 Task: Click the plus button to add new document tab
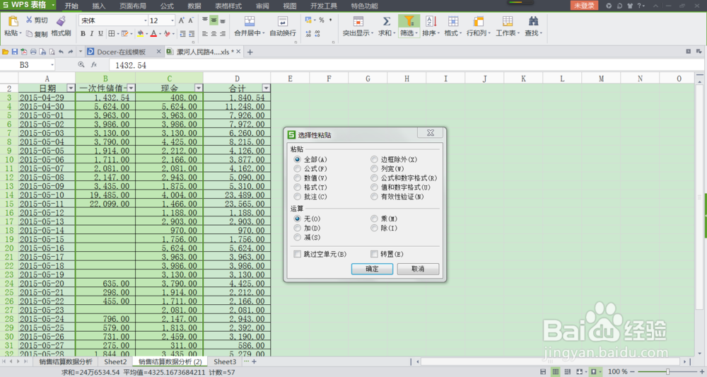(x=250, y=52)
